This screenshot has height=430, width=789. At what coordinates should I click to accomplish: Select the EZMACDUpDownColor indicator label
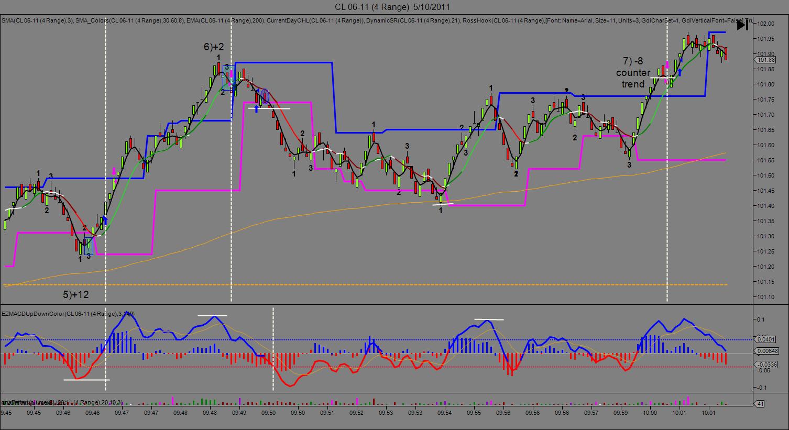click(x=68, y=314)
